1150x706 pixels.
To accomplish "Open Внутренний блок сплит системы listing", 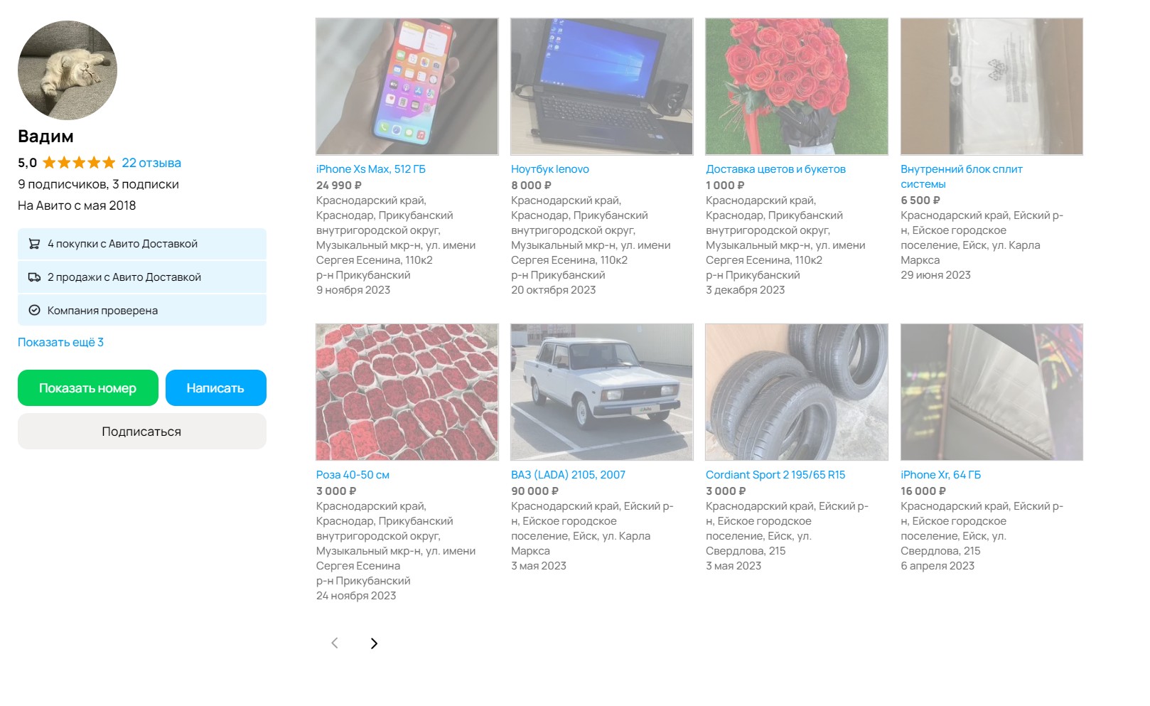I will (962, 176).
